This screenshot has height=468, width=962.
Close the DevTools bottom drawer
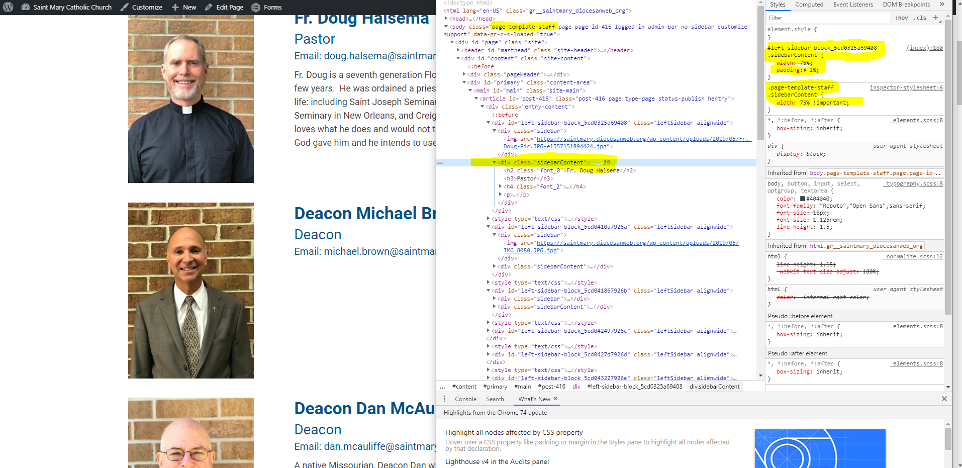pos(944,399)
